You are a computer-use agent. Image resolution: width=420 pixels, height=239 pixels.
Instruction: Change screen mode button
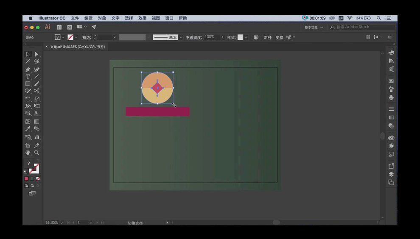click(x=32, y=193)
